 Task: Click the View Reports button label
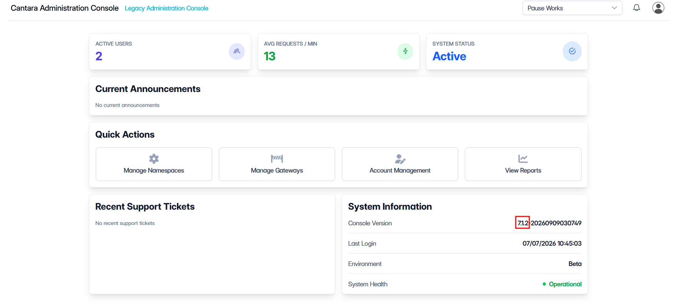pos(523,170)
